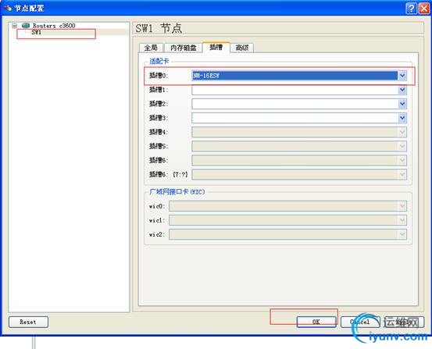Click the disabled wic1 dropdown
Viewport: 432px width, 349px height.
(287, 220)
